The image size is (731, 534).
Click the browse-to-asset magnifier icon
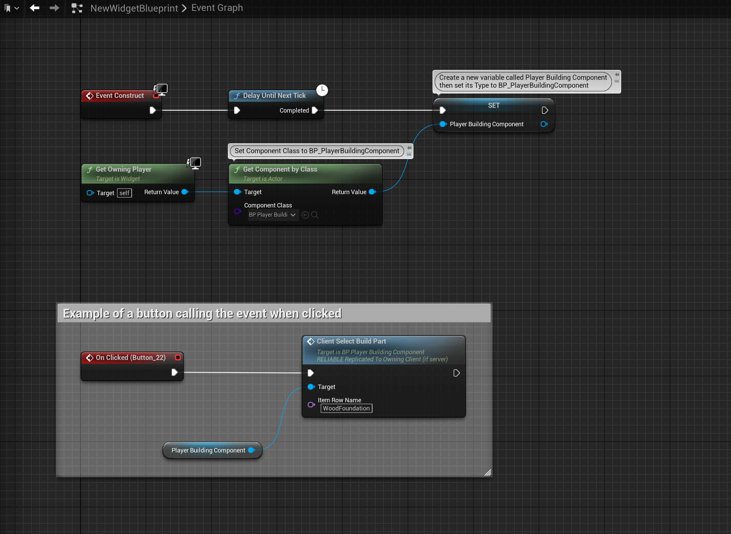click(315, 215)
